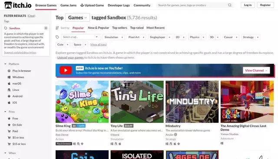Image resolution: width=278 pixels, height=159 pixels.
Task: Sort by New & Popular
Action: click(x=99, y=28)
